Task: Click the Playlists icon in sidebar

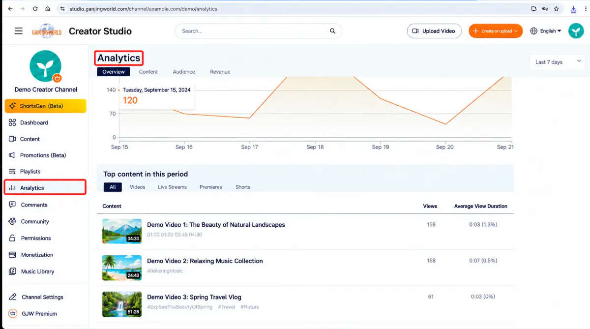Action: coord(12,172)
